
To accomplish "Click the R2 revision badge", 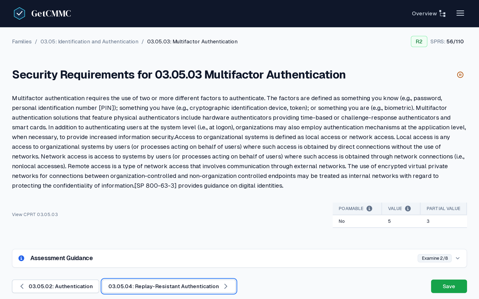I will pyautogui.click(x=419, y=41).
